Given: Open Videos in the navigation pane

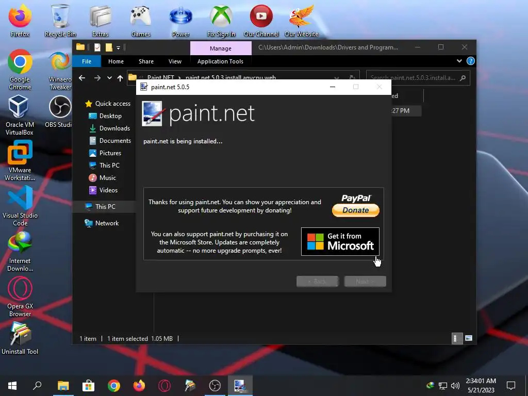Looking at the screenshot, I should click(x=103, y=190).
